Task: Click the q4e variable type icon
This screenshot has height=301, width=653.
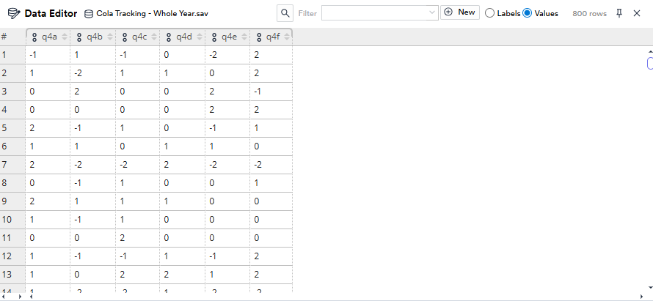Action: tap(214, 37)
